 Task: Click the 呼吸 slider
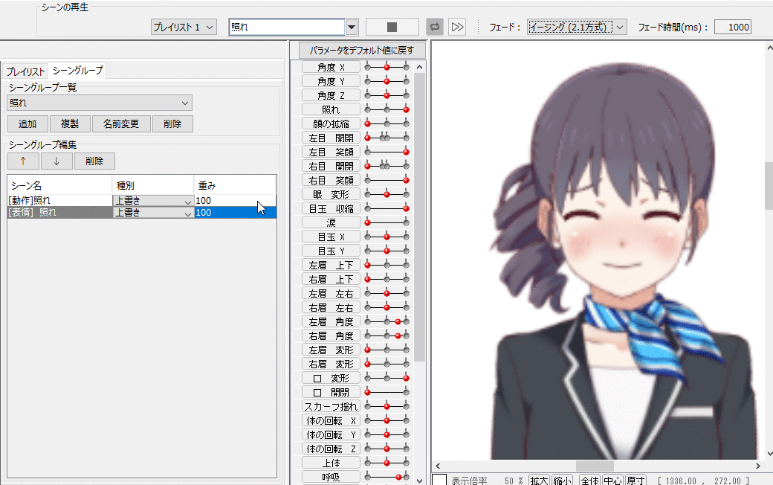click(387, 477)
